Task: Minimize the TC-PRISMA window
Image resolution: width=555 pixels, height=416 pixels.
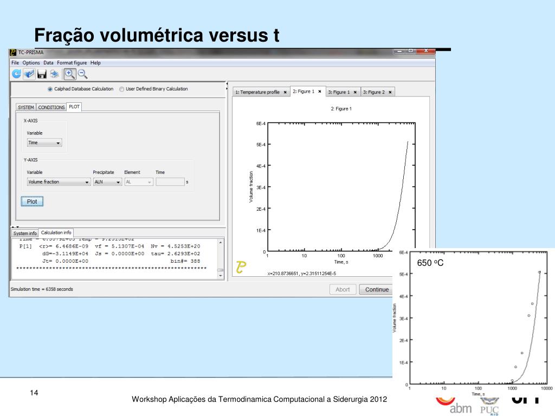Action: (x=399, y=51)
